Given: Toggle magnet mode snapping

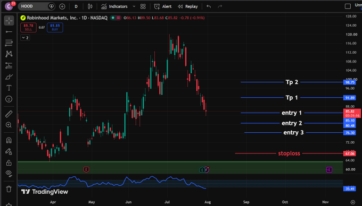Looking at the screenshot, I should (x=9, y=140).
